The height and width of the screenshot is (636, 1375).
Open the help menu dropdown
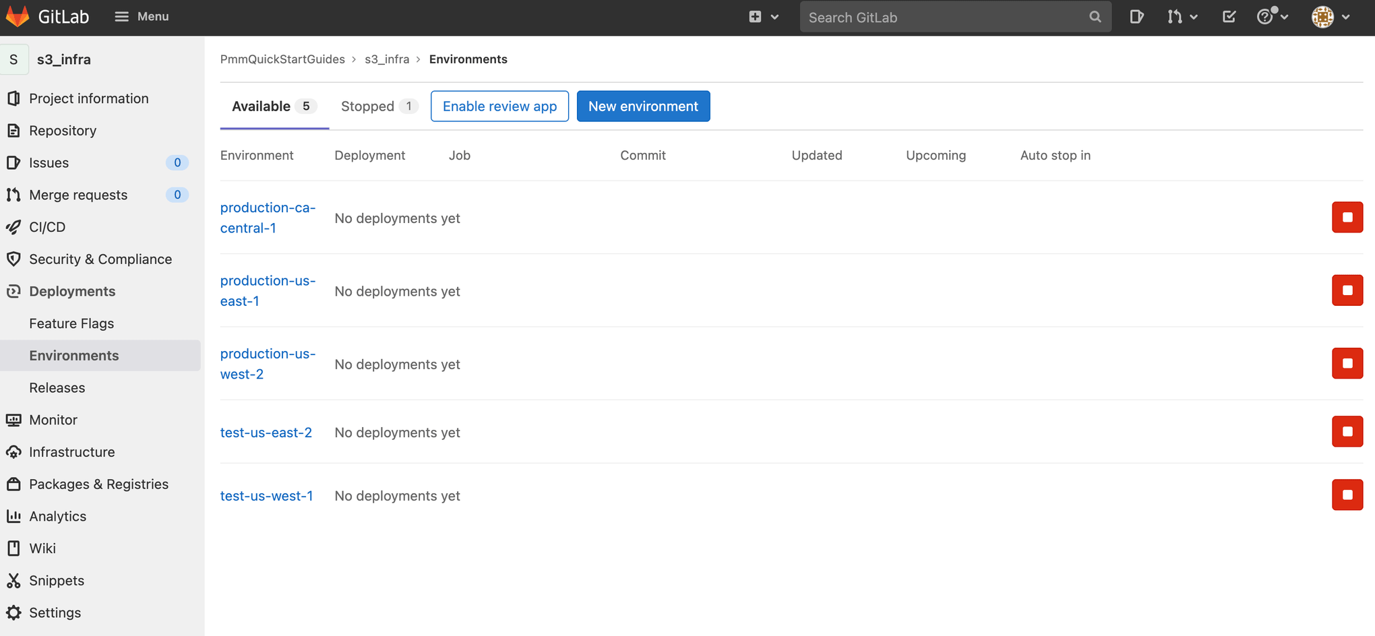pos(1270,17)
